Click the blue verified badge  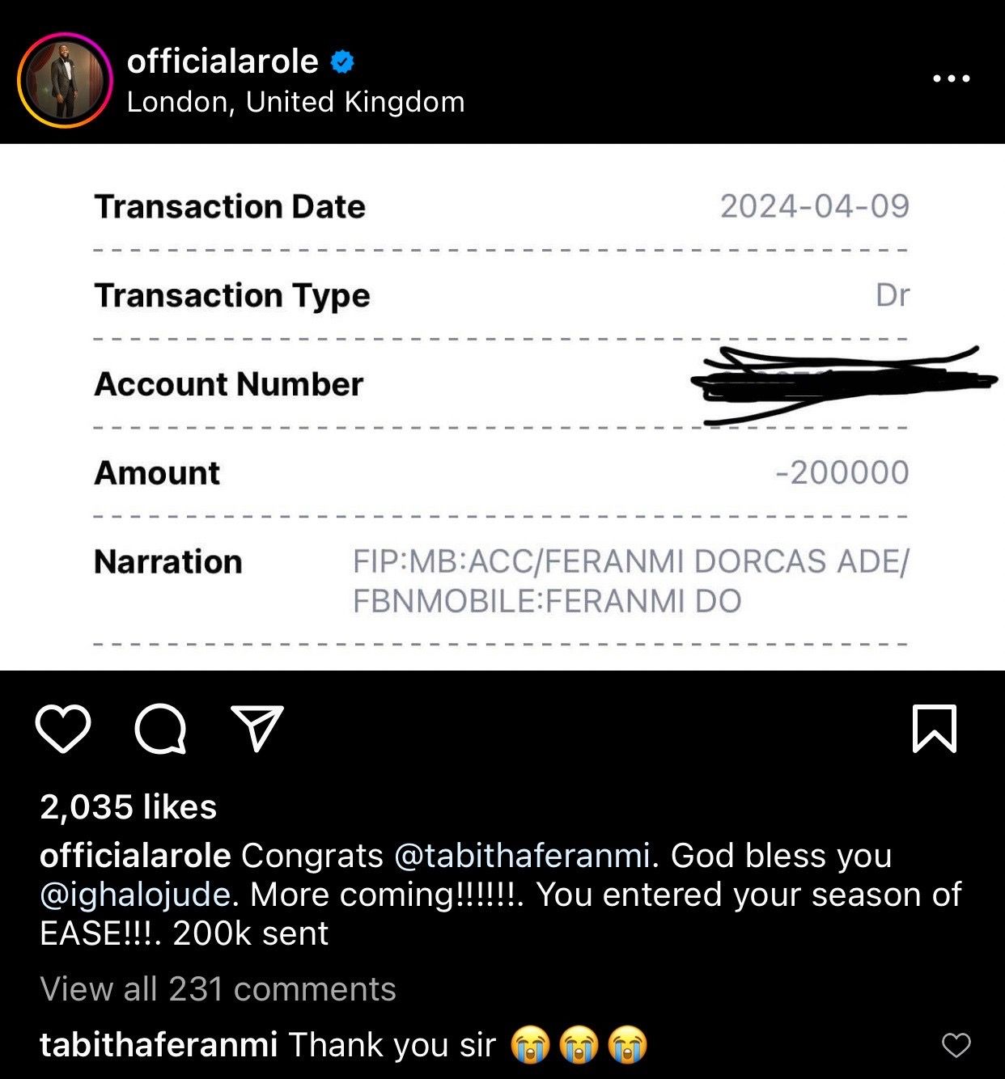[343, 61]
